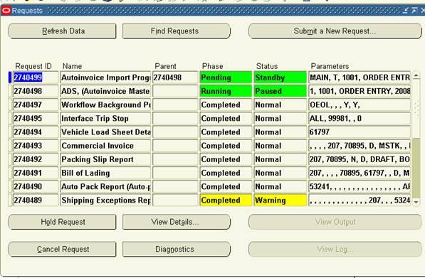Select Request ID 2740490 field
425x278 pixels.
click(36, 186)
